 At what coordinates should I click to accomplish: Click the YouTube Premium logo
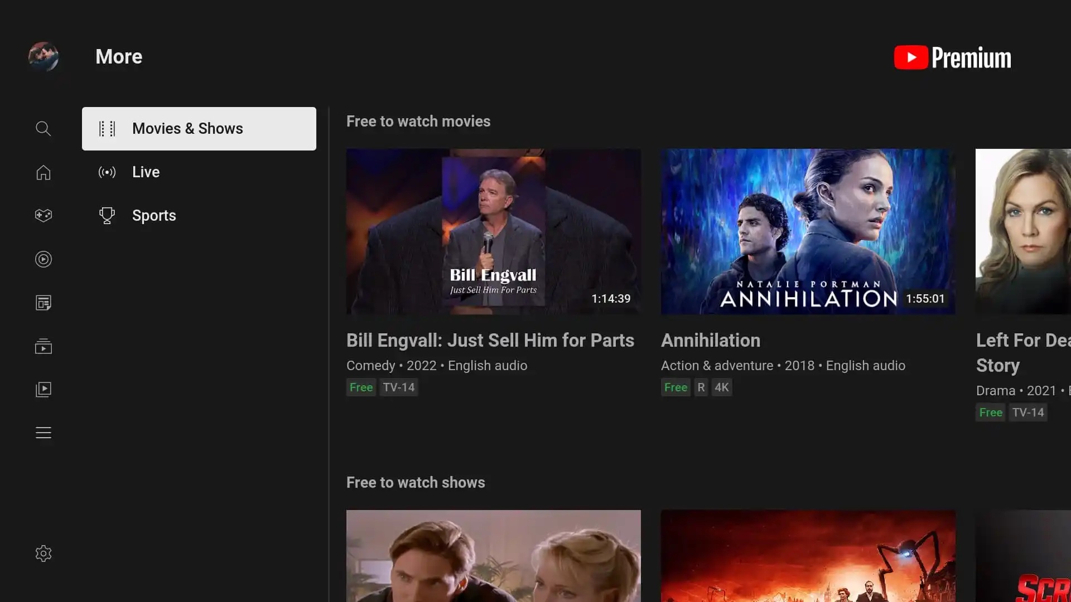coord(952,57)
